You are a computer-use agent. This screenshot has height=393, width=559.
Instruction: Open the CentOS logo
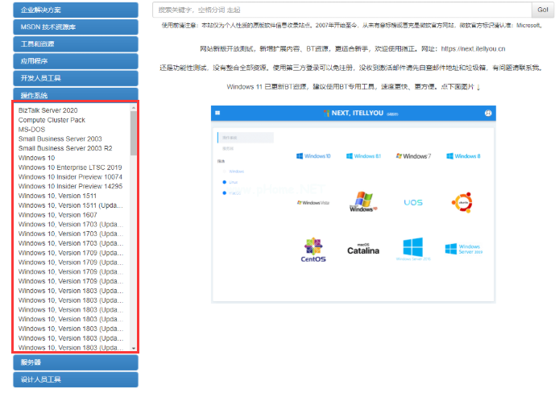[x=313, y=250]
